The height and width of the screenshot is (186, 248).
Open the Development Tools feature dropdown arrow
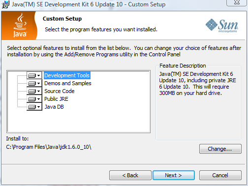39,75
